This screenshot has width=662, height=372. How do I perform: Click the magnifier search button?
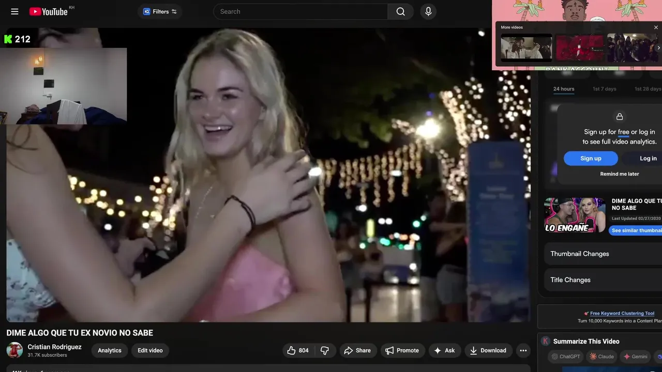401,11
